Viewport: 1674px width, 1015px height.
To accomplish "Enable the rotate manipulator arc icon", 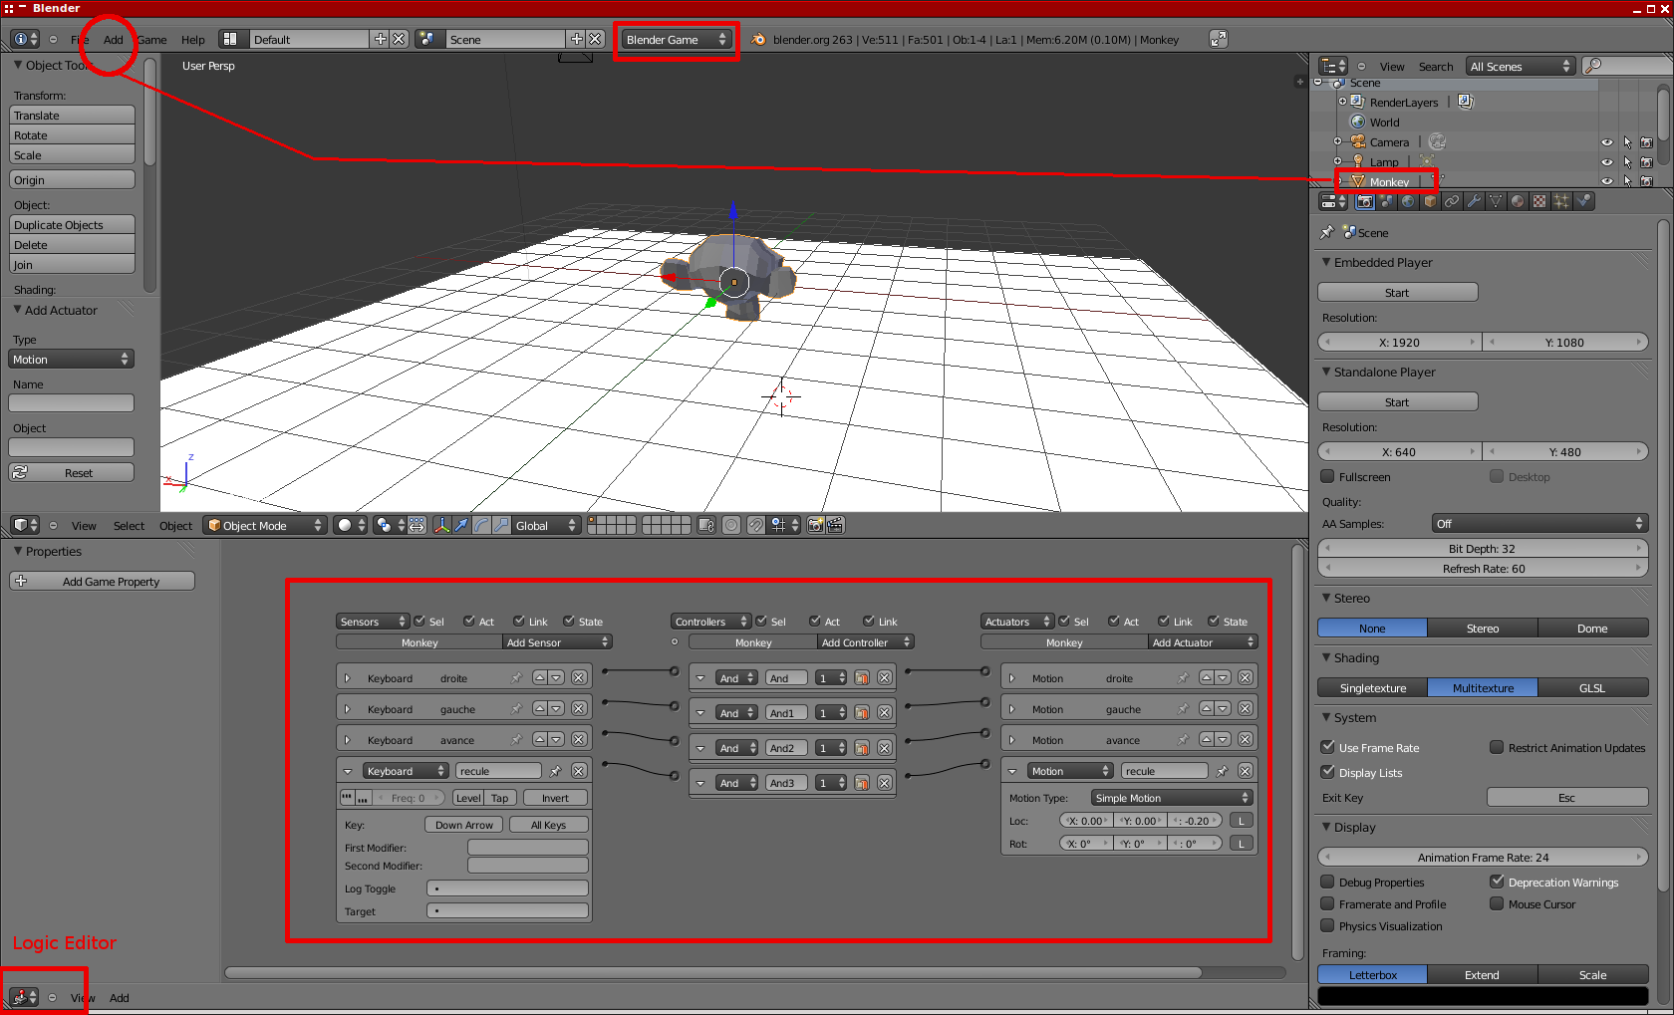I will pyautogui.click(x=481, y=525).
